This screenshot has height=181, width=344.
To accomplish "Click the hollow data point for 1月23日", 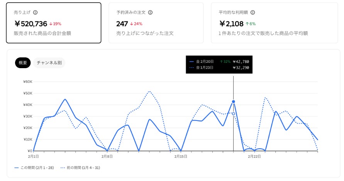I will coord(234,114).
